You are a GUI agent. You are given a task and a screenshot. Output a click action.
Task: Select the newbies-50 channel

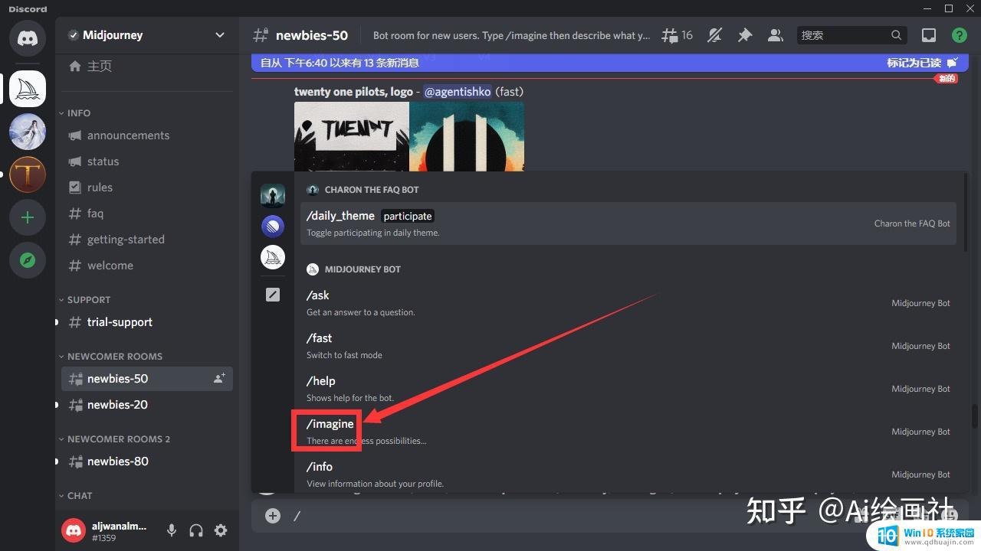[x=146, y=379]
